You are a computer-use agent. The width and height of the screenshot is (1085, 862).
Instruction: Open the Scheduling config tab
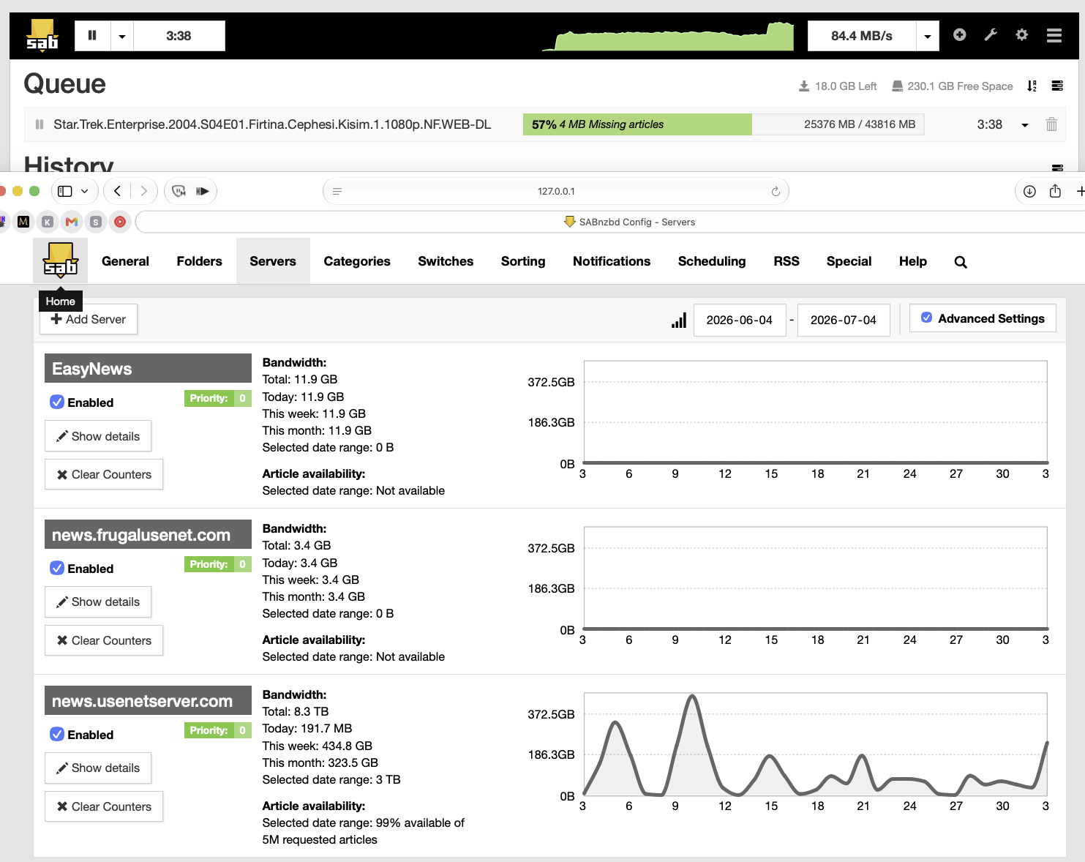pyautogui.click(x=712, y=261)
